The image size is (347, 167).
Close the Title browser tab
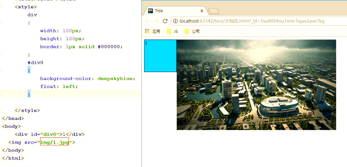click(x=201, y=11)
